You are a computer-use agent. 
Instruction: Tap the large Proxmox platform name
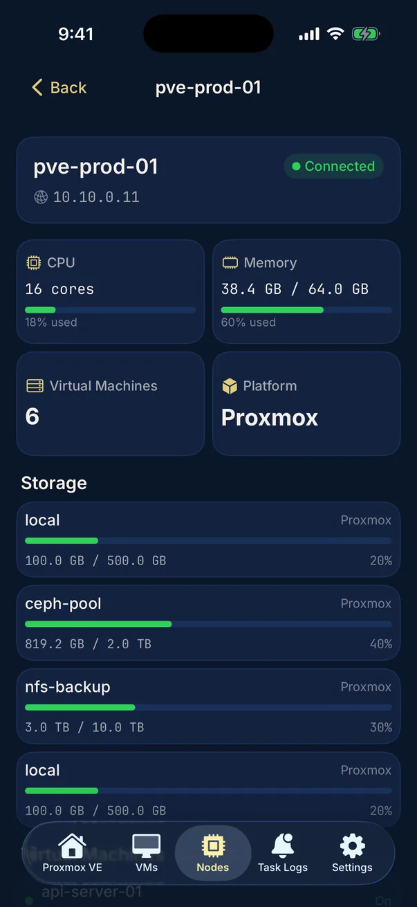tap(270, 417)
